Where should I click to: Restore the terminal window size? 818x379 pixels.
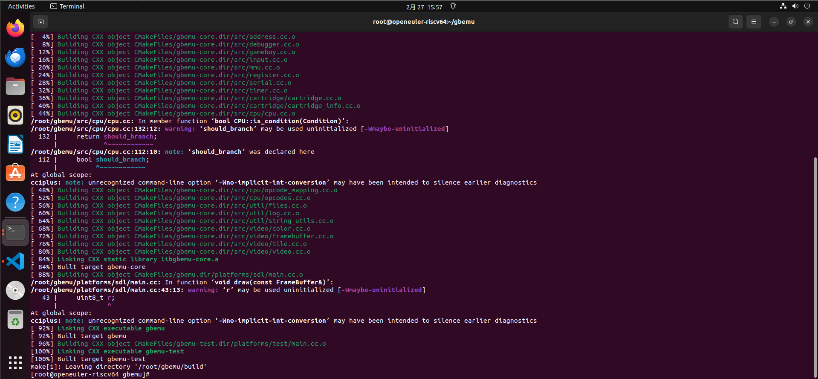(791, 22)
